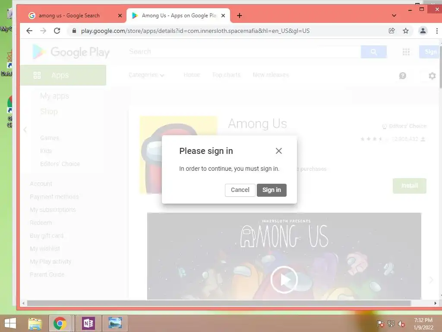
Task: Open Top charts
Action: pos(226,75)
